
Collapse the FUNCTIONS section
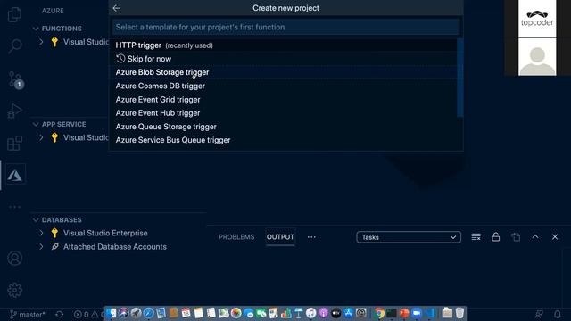[36, 29]
